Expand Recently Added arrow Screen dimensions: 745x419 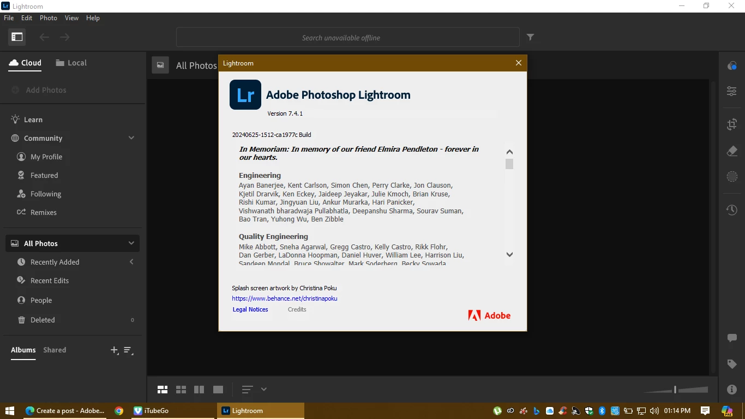point(131,262)
